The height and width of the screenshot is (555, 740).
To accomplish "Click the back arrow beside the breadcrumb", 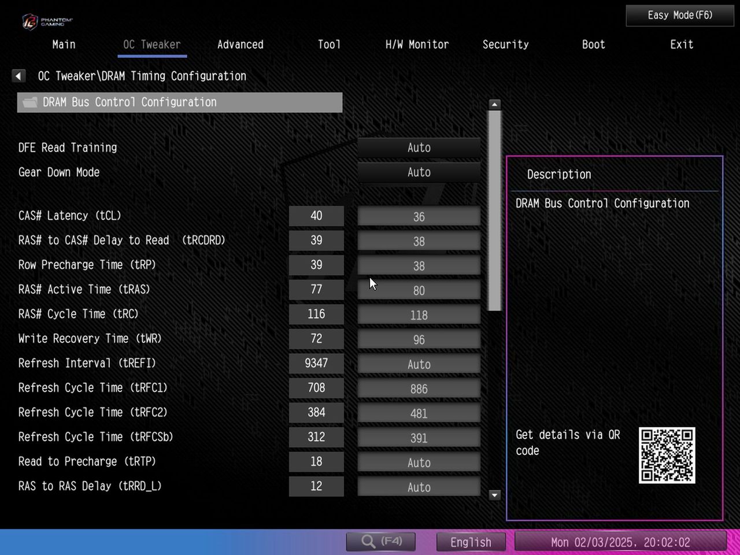I will [x=18, y=76].
